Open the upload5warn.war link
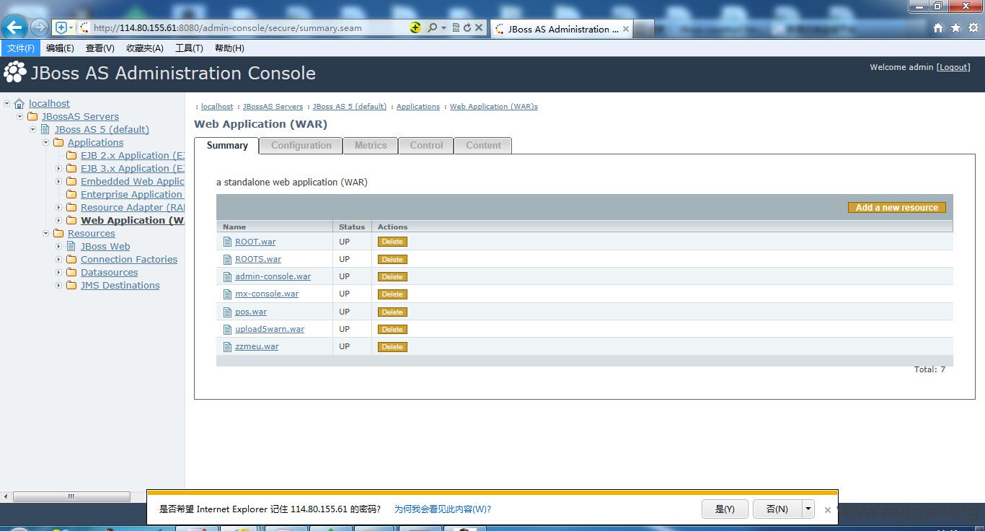Screen dimensions: 985x531 [x=270, y=329]
